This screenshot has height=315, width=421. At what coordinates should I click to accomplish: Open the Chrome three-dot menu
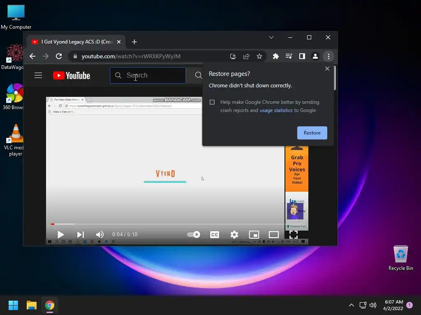click(328, 56)
